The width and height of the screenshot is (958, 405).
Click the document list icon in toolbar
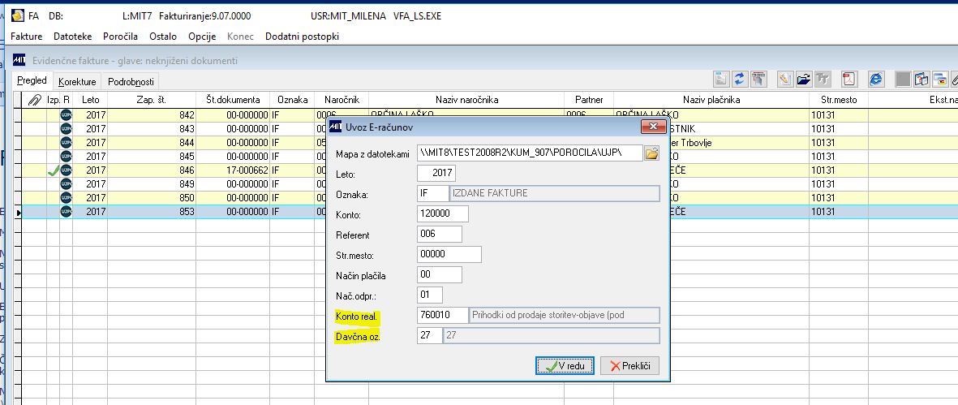click(x=722, y=79)
